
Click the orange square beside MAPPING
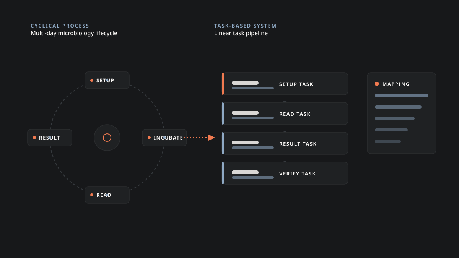coord(377,84)
